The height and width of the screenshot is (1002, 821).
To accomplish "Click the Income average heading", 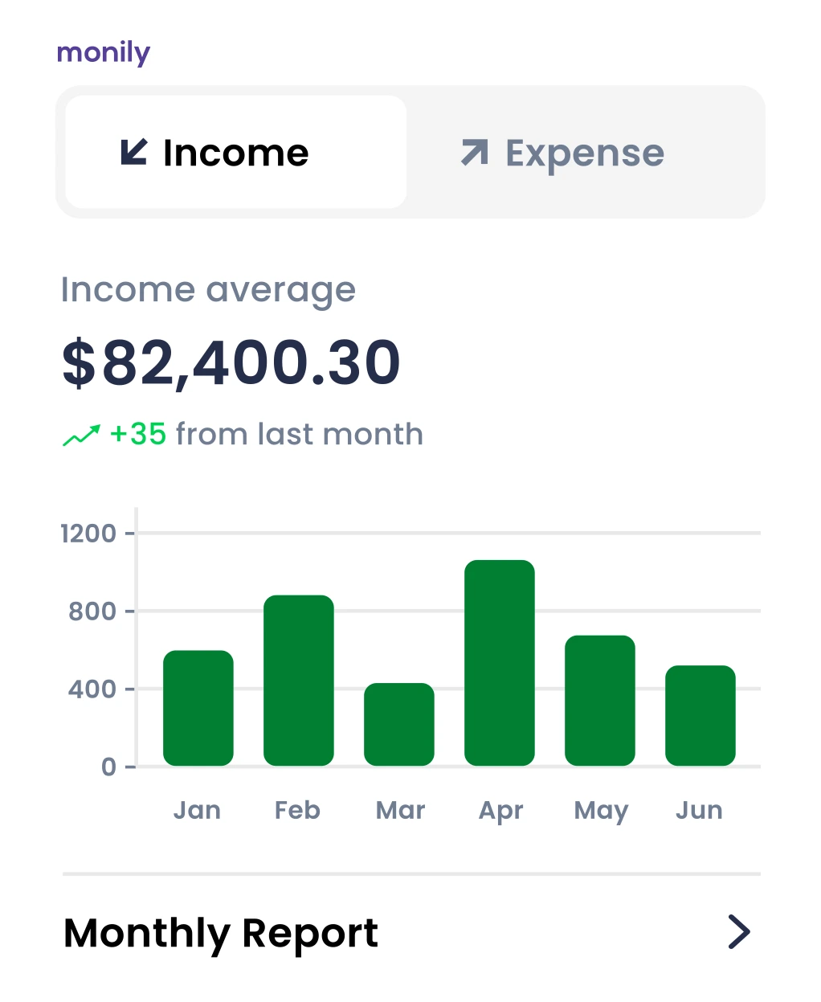I will pyautogui.click(x=208, y=290).
